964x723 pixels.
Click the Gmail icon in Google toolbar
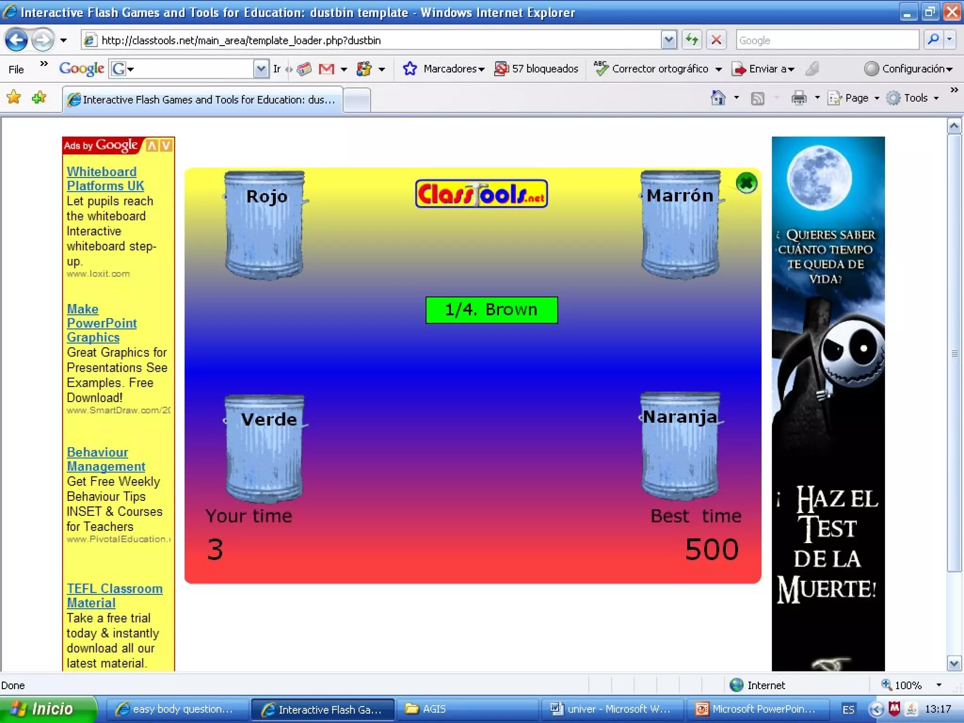tap(326, 69)
